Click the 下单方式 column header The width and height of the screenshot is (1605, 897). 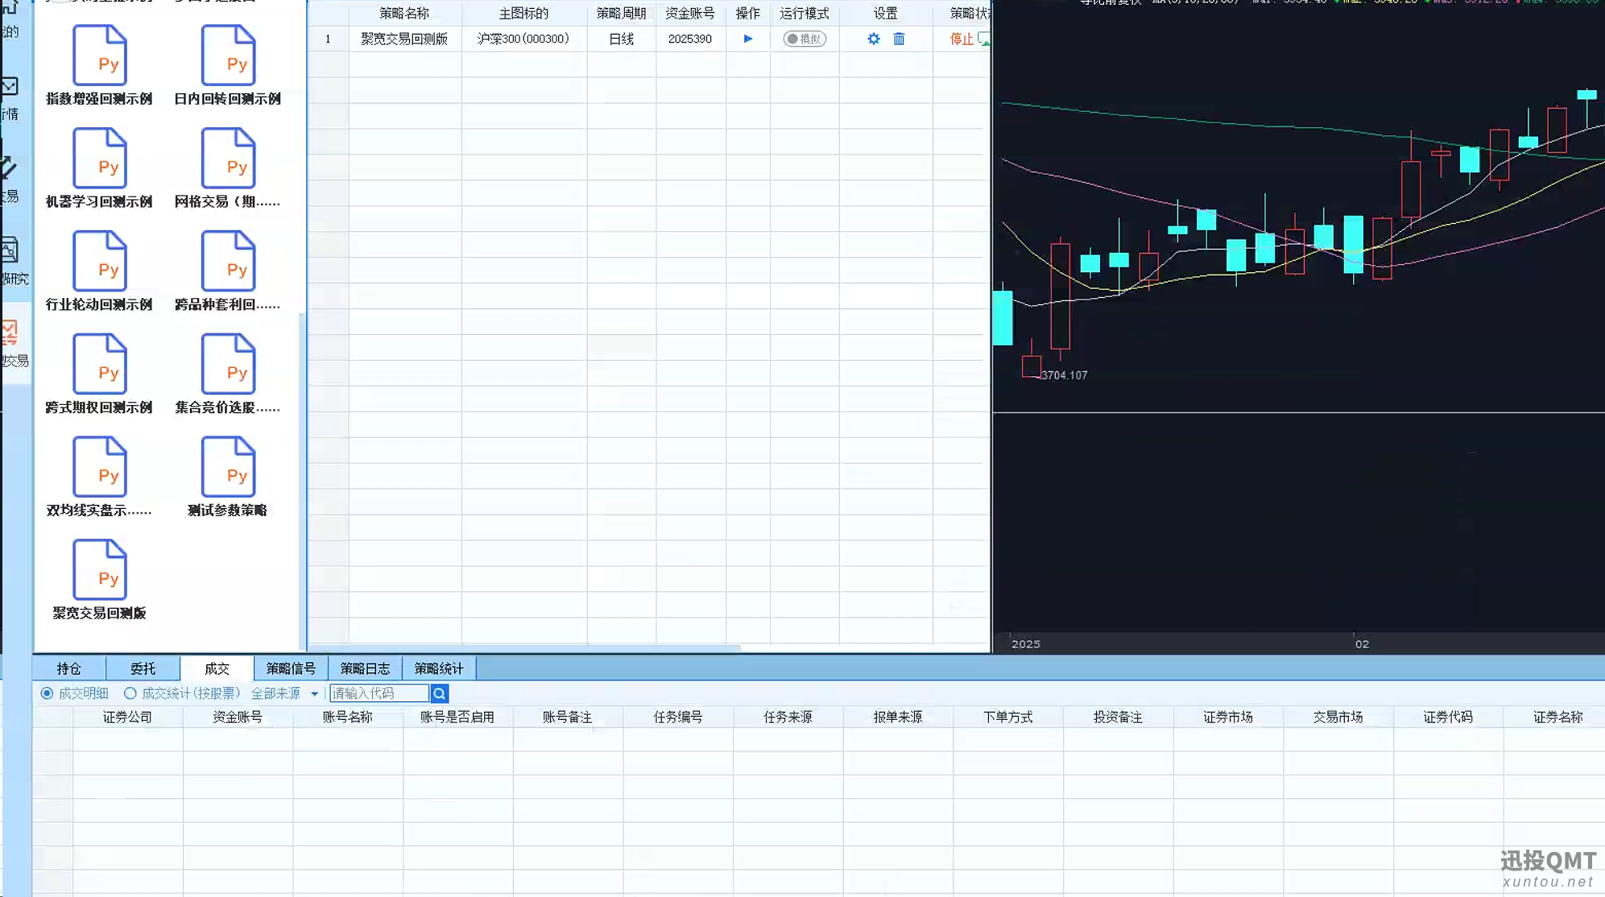click(x=1008, y=717)
